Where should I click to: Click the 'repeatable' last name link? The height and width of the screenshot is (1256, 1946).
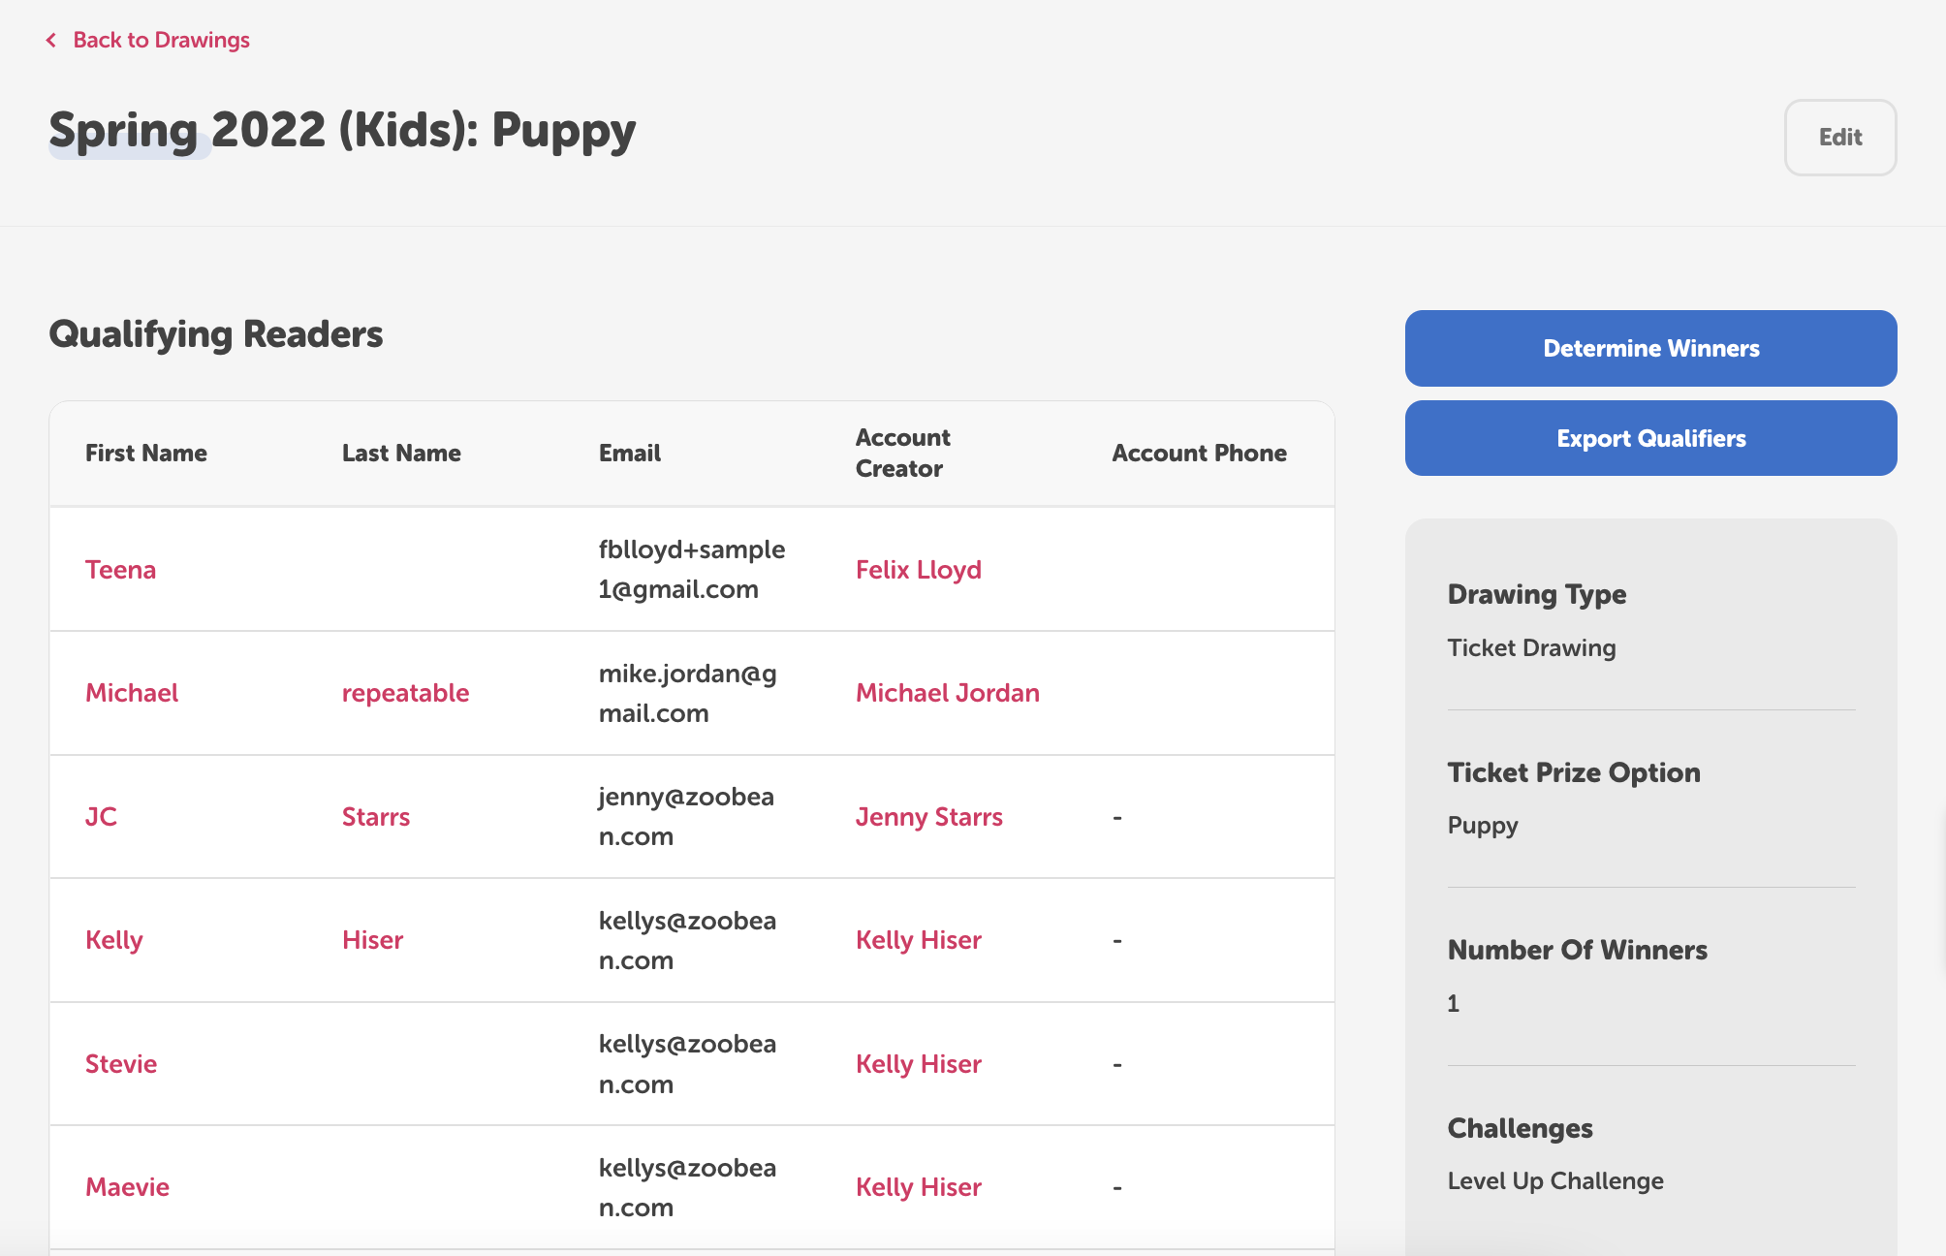(x=405, y=692)
